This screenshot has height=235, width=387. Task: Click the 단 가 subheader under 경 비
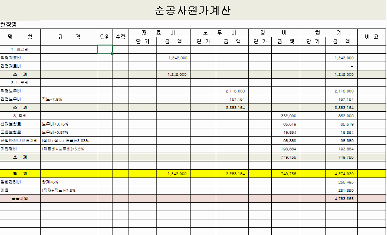point(260,41)
